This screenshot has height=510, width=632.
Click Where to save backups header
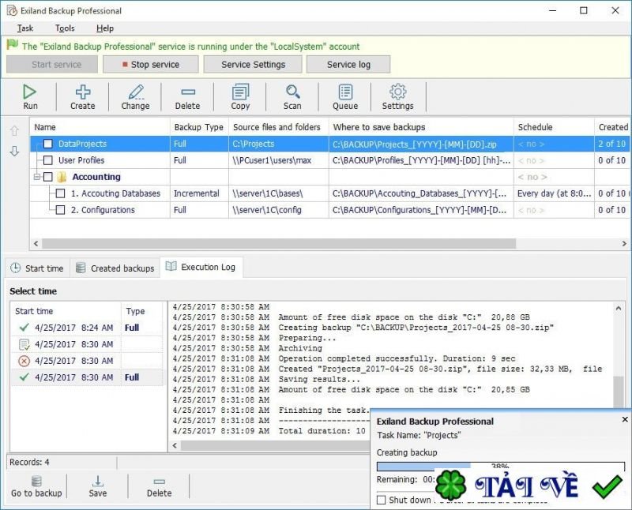[421, 127]
